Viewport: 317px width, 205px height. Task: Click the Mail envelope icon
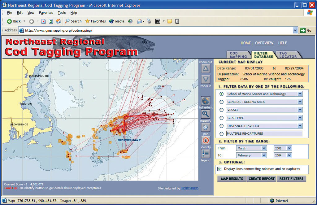(140, 21)
